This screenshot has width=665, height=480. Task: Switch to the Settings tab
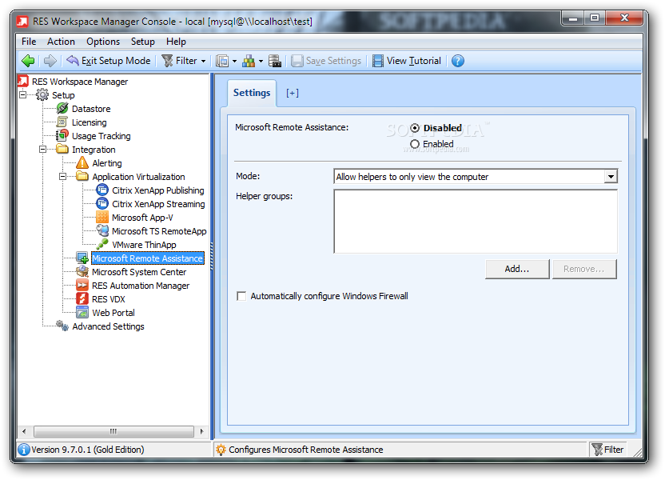pyautogui.click(x=252, y=93)
